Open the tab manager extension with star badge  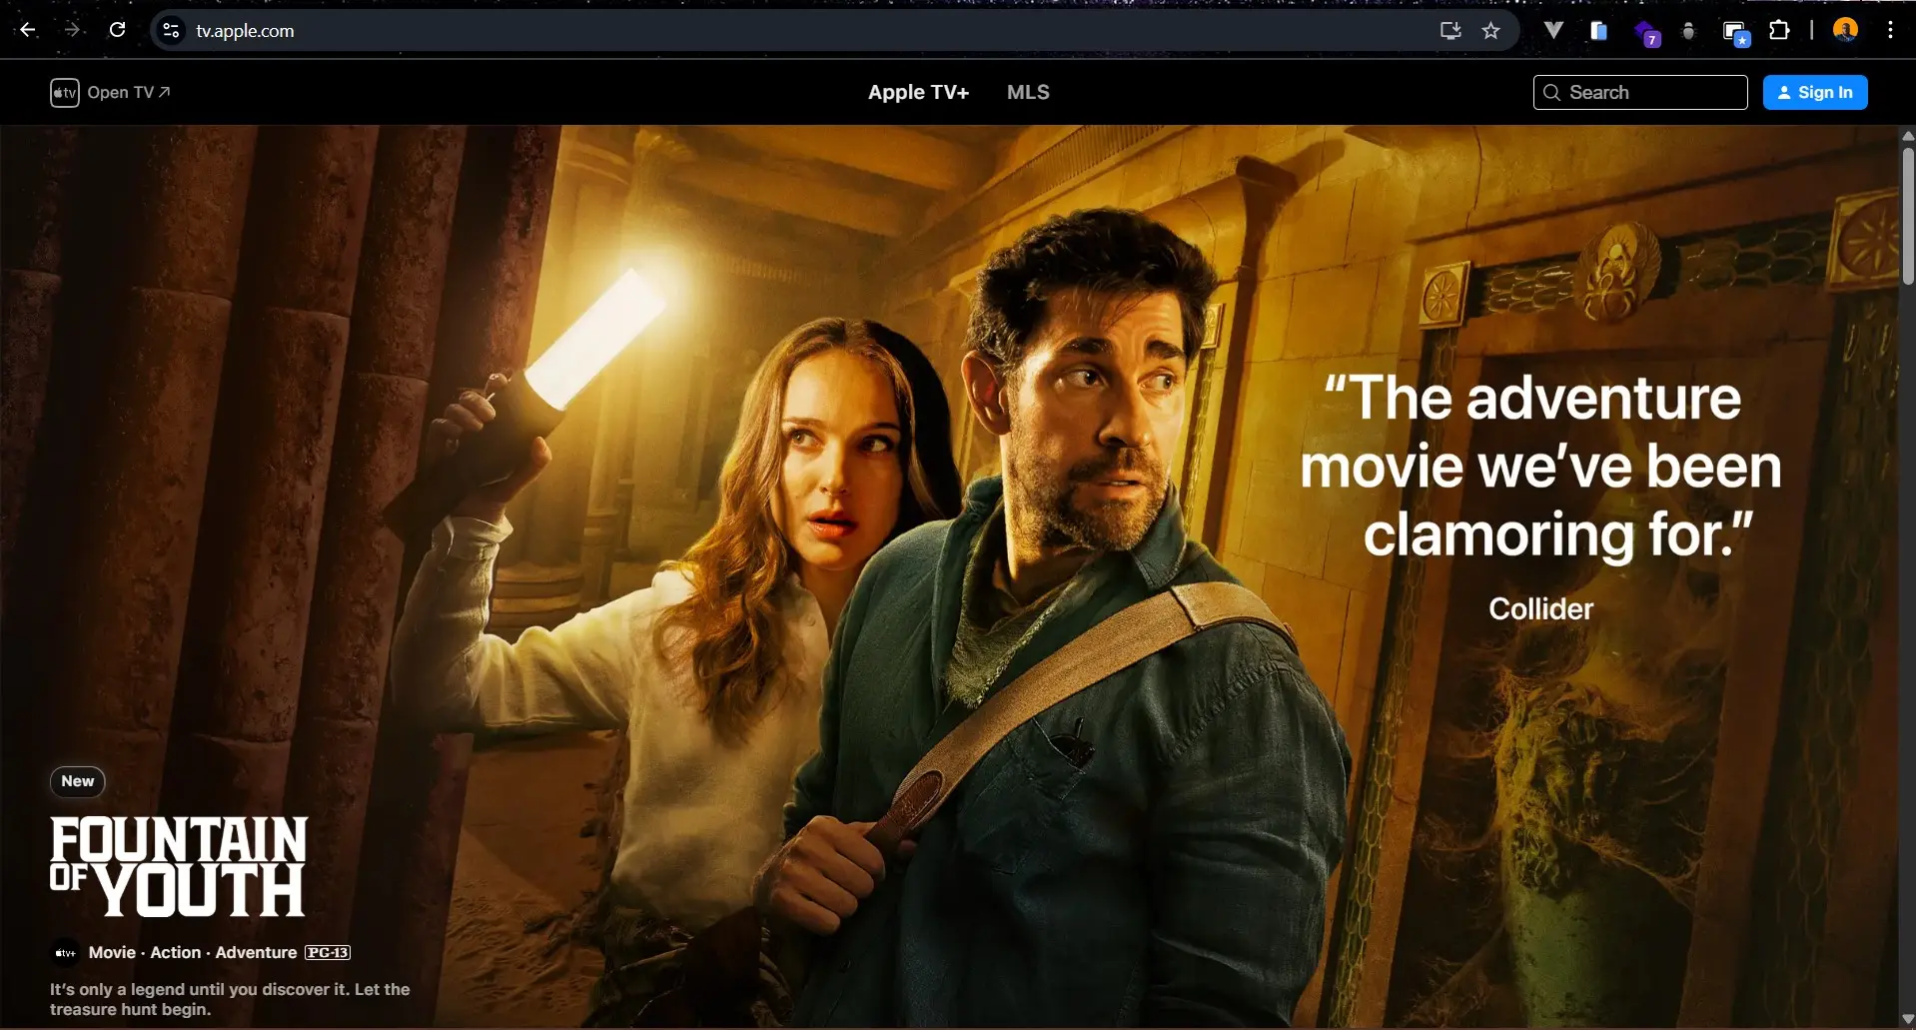[x=1735, y=33]
